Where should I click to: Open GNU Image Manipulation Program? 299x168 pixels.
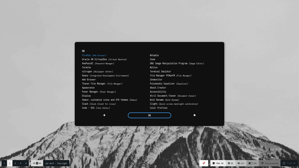point(177,64)
